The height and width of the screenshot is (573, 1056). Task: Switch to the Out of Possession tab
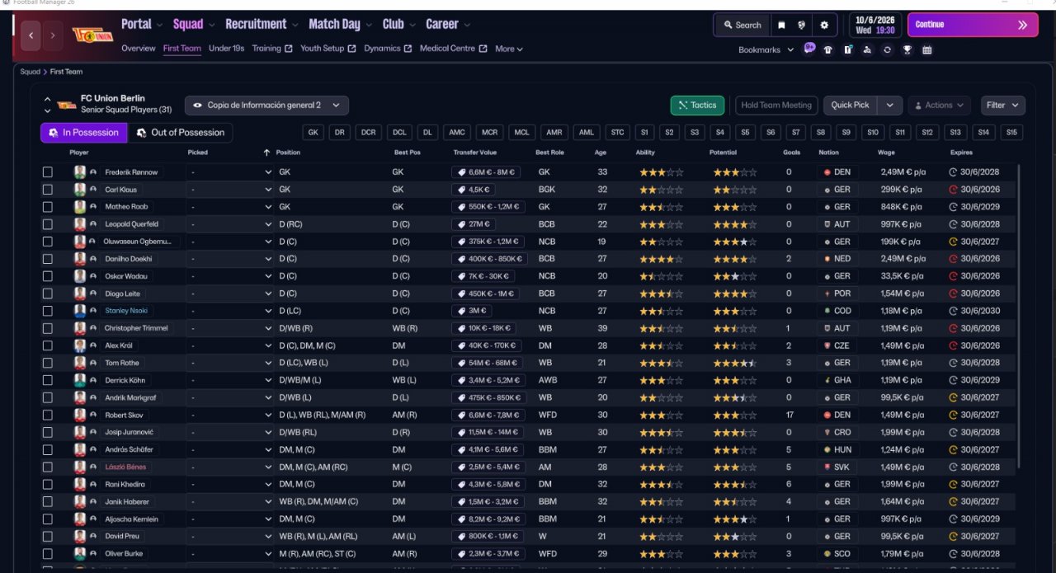[181, 133]
